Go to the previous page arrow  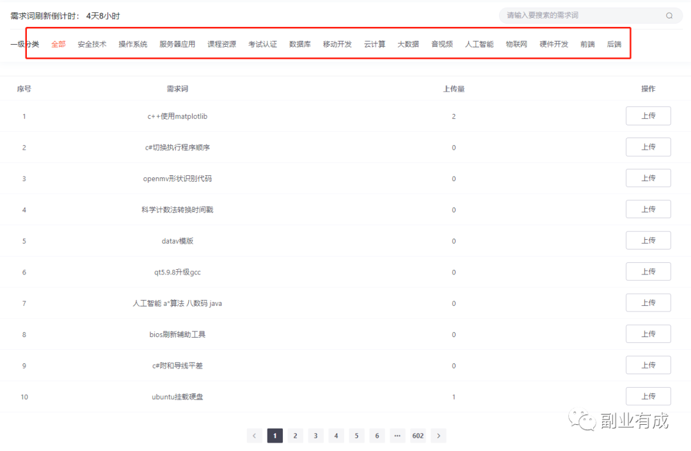[254, 436]
